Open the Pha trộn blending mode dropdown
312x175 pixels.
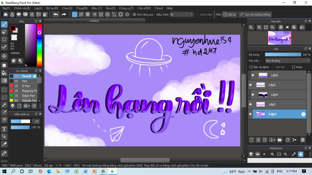tap(288, 61)
